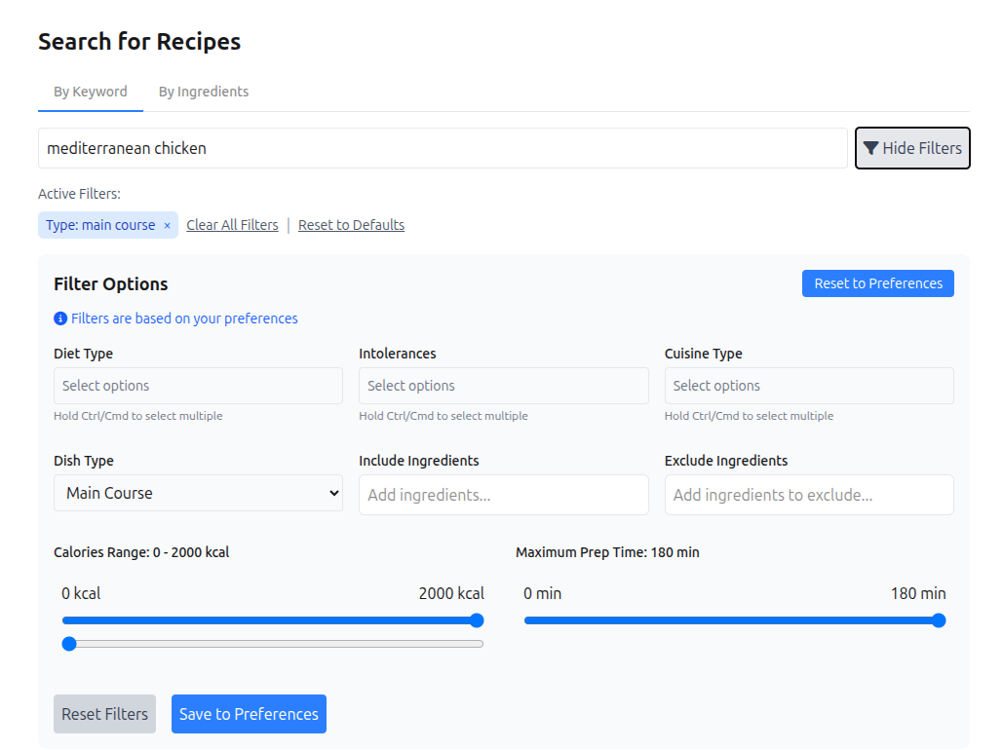Screen dimensions: 1003x750
Task: Click the x on the active filter tag
Action: [169, 225]
